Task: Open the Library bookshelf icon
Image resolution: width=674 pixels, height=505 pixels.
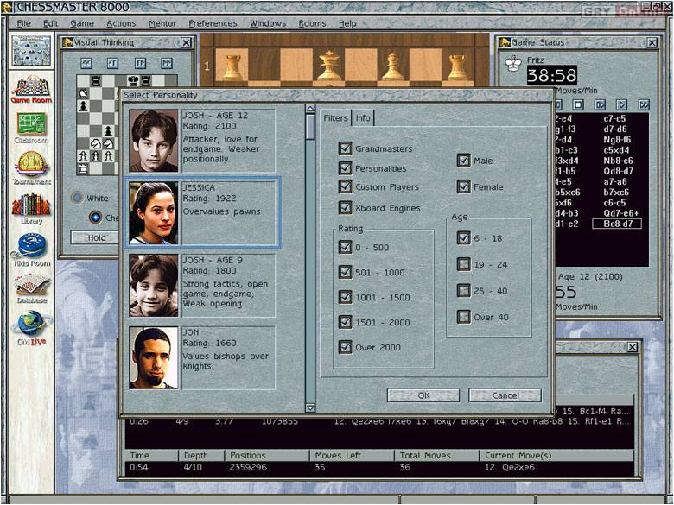Action: click(30, 207)
